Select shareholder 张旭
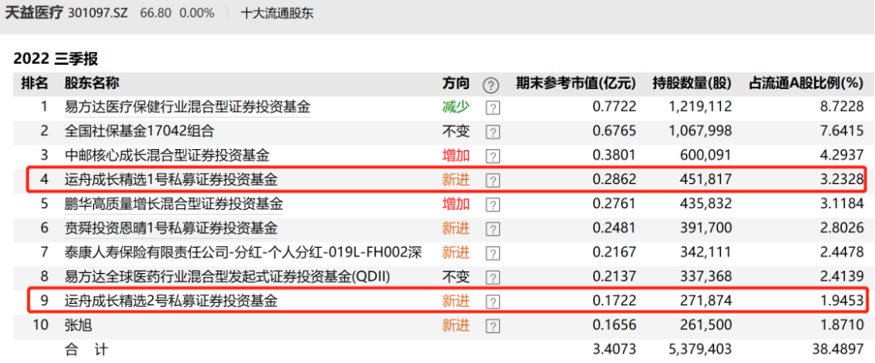 pos(78,326)
